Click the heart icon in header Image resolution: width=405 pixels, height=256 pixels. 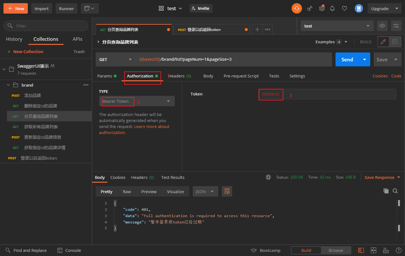(x=345, y=9)
